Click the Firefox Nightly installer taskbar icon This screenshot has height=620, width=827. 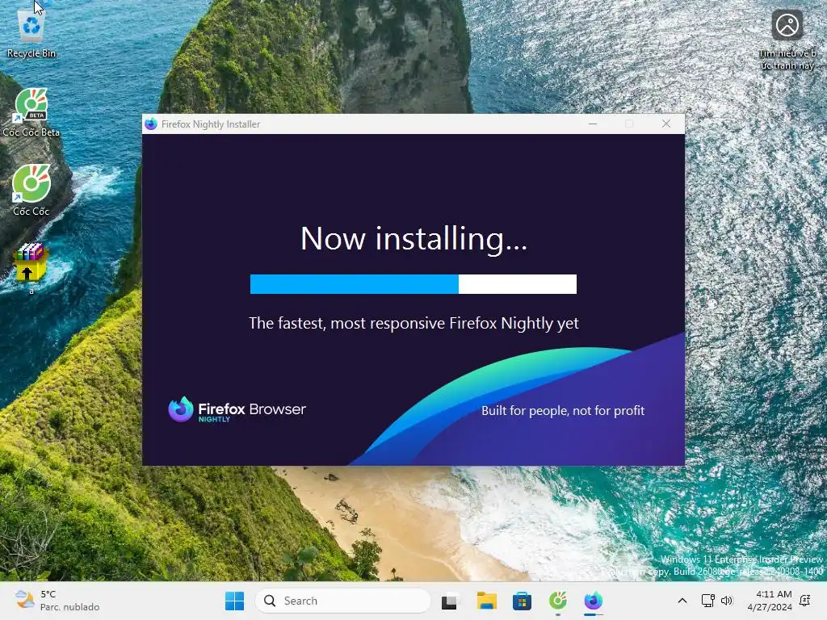(594, 601)
